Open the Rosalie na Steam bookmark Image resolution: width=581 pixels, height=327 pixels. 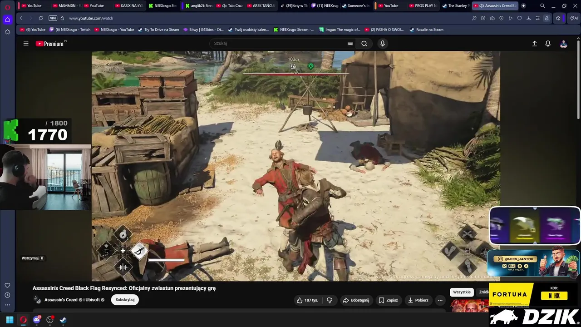point(426,30)
